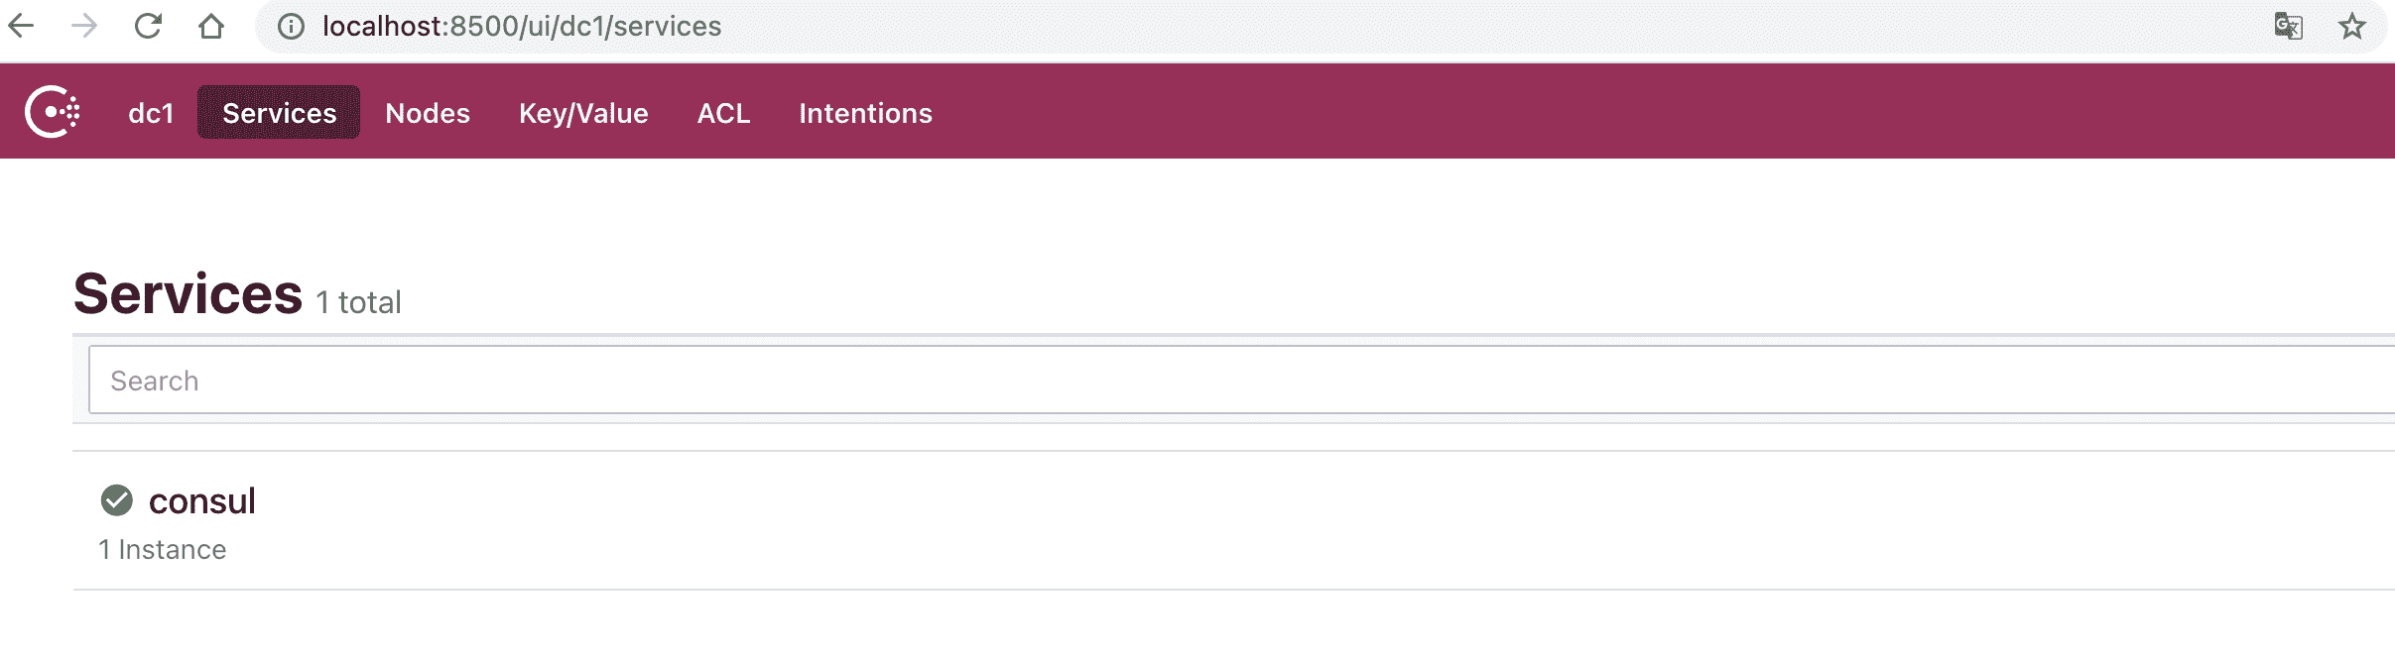This screenshot has height=656, width=2395.
Task: Click the browser back arrow
Action: tap(22, 27)
